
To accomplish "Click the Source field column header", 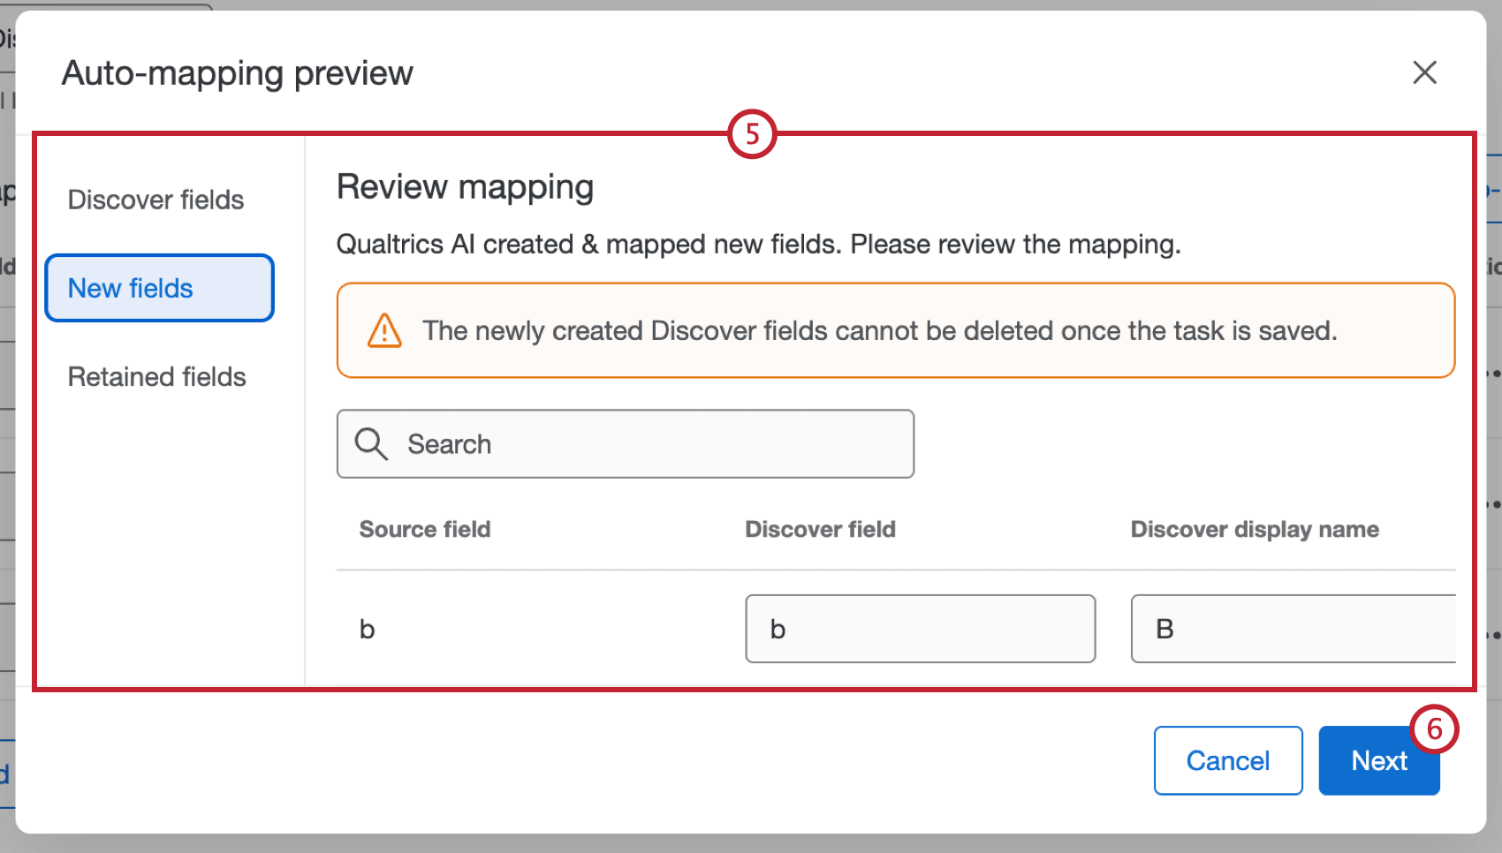I will tap(424, 529).
